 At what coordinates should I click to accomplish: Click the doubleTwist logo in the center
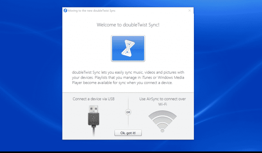click(x=128, y=48)
